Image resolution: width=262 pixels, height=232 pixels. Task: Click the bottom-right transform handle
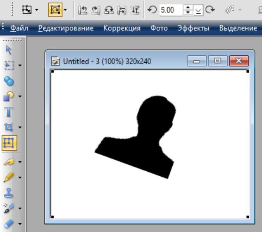(248, 217)
